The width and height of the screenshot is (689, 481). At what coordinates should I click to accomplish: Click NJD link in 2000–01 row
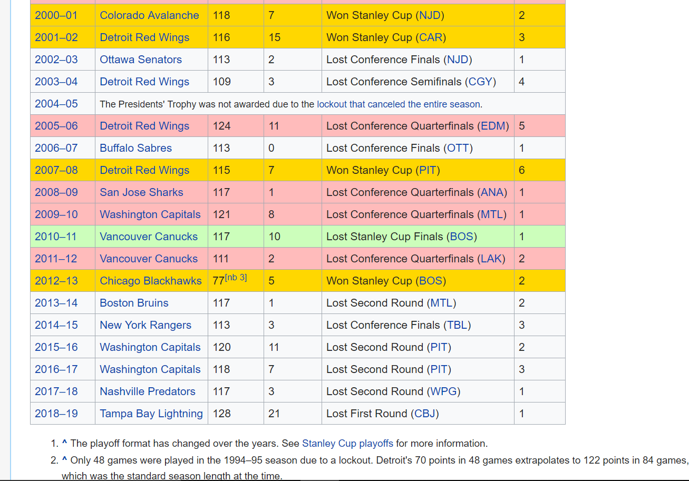click(429, 15)
